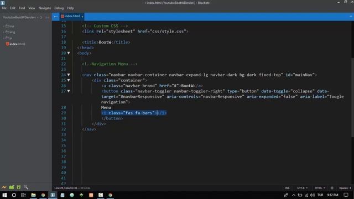Open Action Center notifications

[x=346, y=195]
